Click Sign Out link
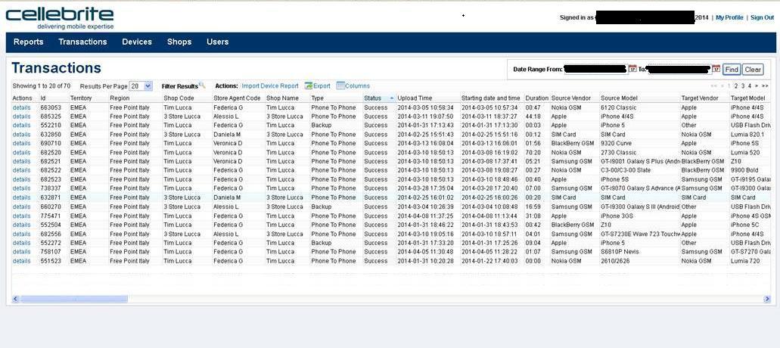 coord(762,17)
